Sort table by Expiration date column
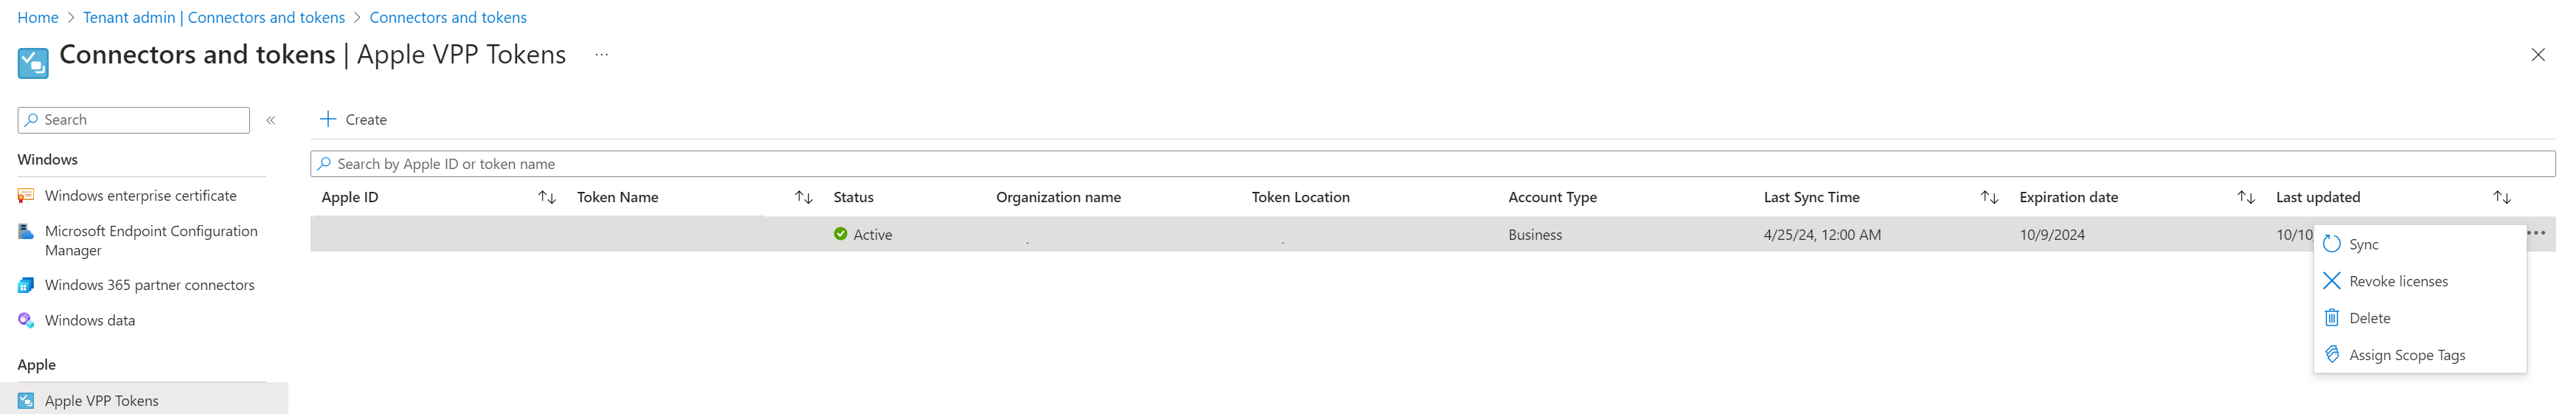This screenshot has height=414, width=2576. pyautogui.click(x=2245, y=197)
